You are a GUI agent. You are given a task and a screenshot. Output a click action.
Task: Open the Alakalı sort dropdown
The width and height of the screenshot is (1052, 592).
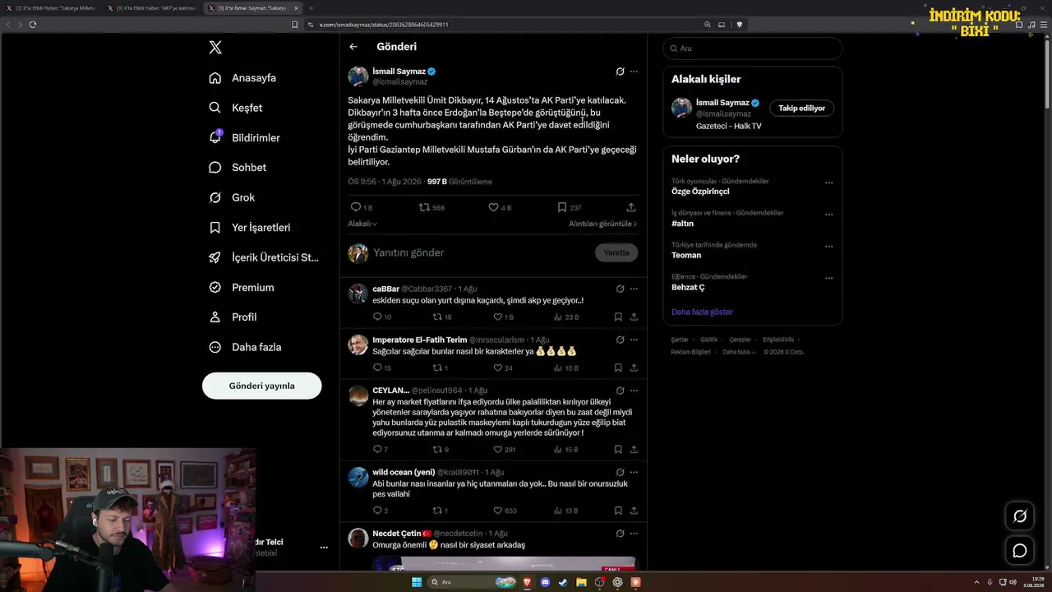pyautogui.click(x=362, y=224)
